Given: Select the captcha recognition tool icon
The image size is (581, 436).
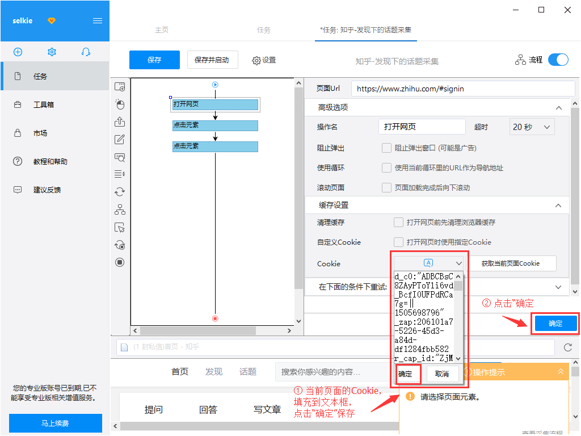Looking at the screenshot, I should [120, 157].
